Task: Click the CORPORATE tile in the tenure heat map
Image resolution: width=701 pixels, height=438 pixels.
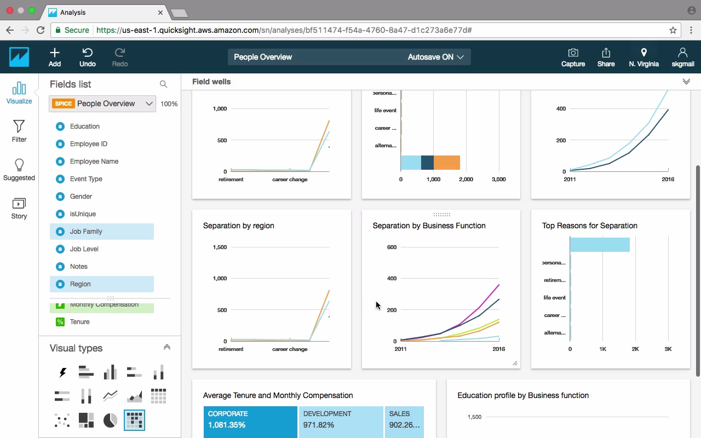Action: 250,422
